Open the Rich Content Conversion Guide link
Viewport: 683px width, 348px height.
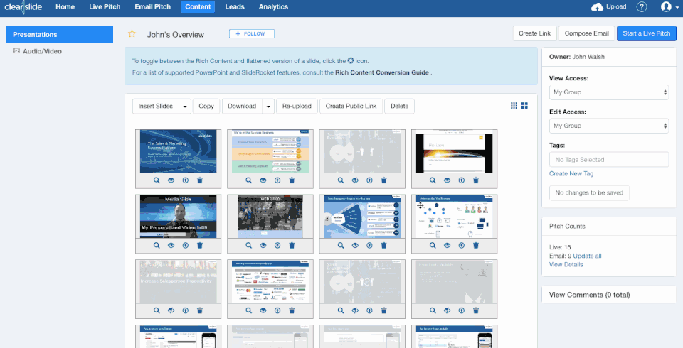(383, 72)
